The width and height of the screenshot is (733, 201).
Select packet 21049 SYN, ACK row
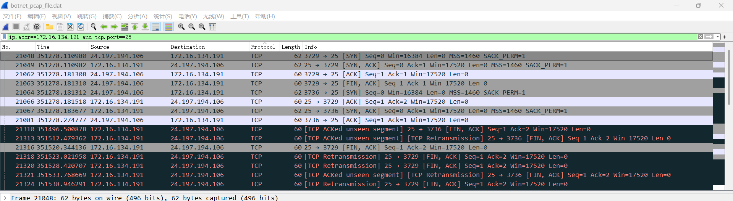pyautogui.click(x=356, y=65)
